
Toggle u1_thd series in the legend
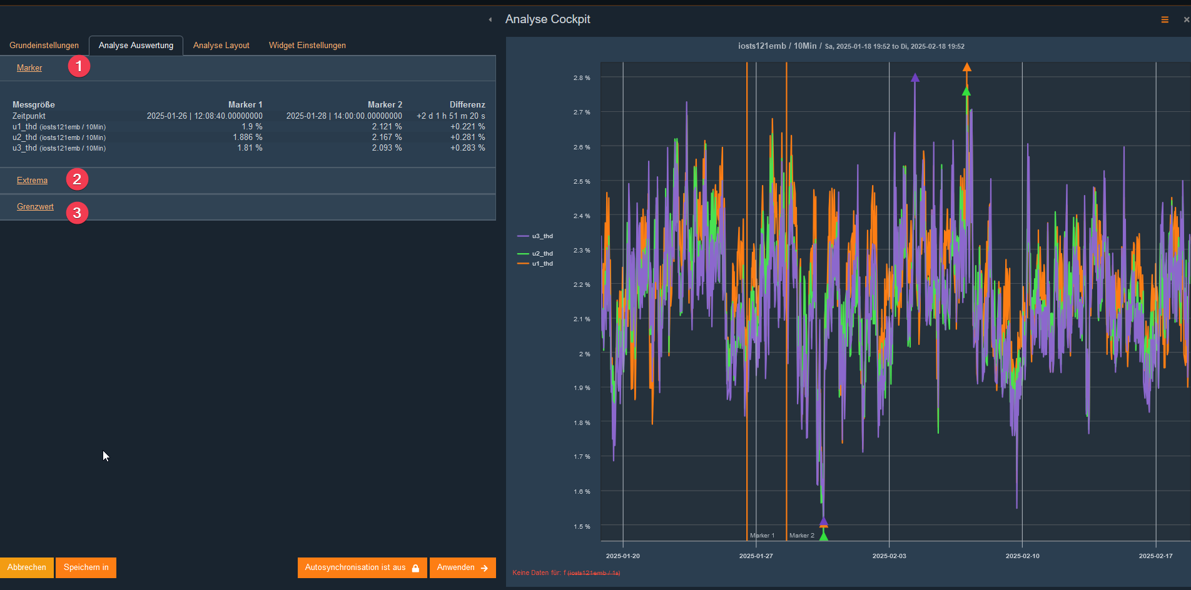coord(542,264)
